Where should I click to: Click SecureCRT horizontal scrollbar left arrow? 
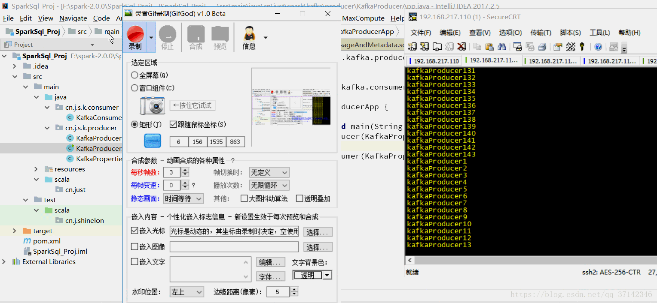(410, 260)
